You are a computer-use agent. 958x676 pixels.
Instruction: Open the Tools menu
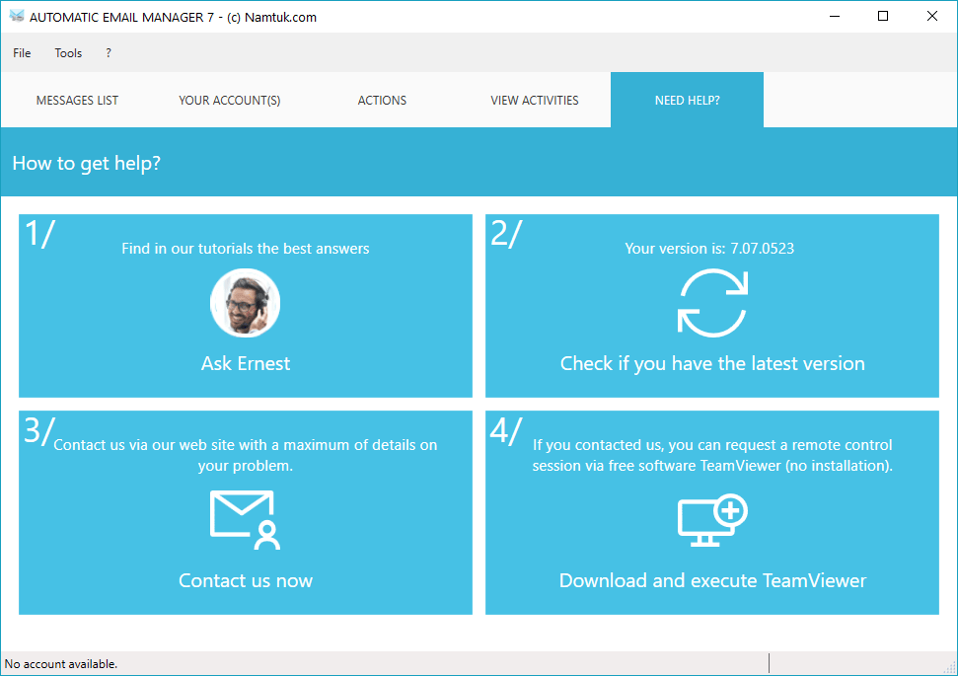pyautogui.click(x=68, y=53)
